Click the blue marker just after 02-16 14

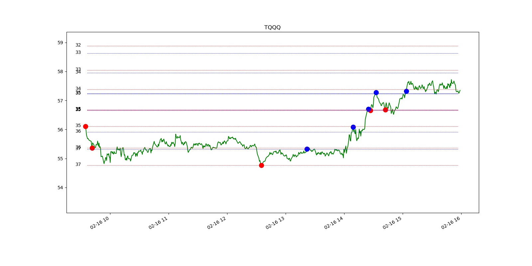tap(353, 127)
